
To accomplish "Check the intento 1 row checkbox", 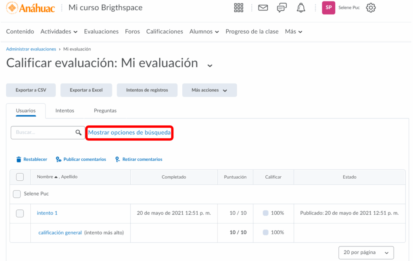I will click(20, 213).
